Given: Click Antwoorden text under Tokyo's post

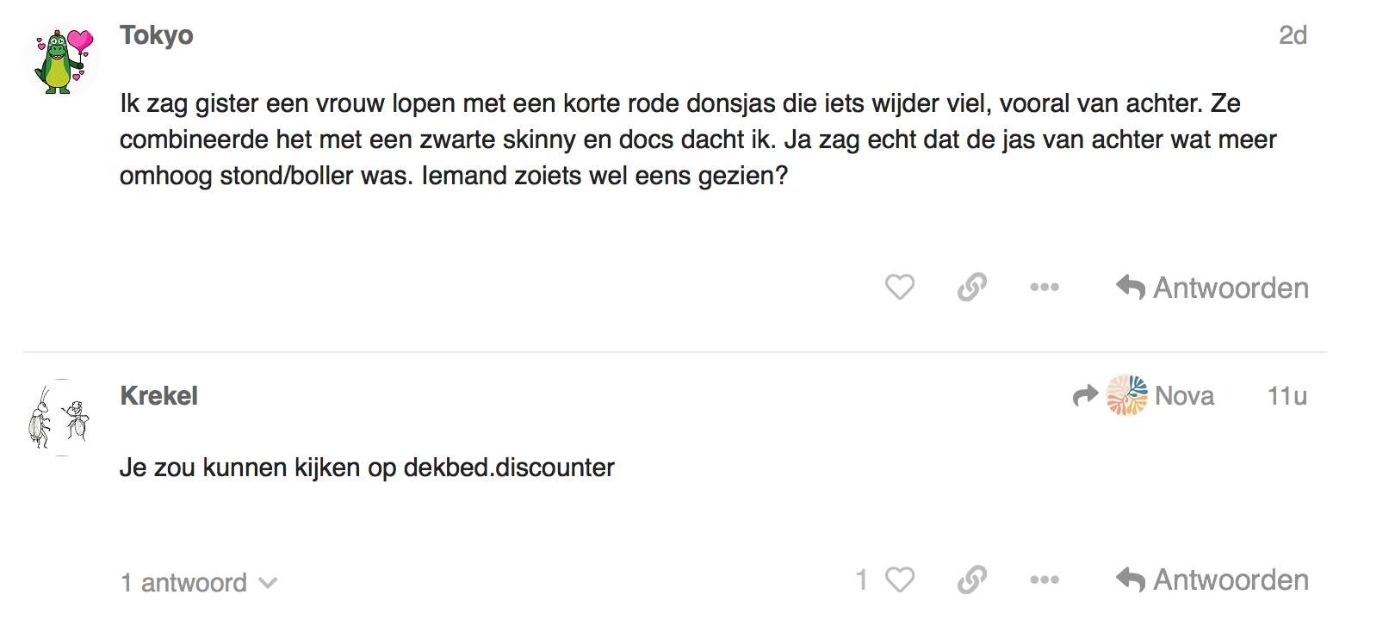Looking at the screenshot, I should (x=1231, y=288).
